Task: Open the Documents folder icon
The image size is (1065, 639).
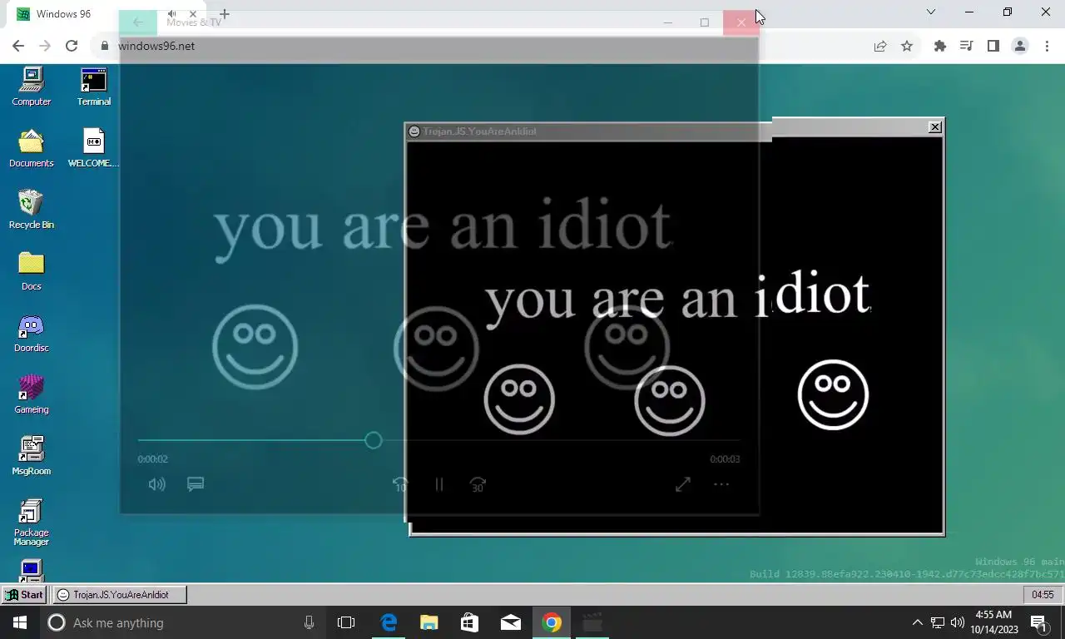Action: click(32, 148)
